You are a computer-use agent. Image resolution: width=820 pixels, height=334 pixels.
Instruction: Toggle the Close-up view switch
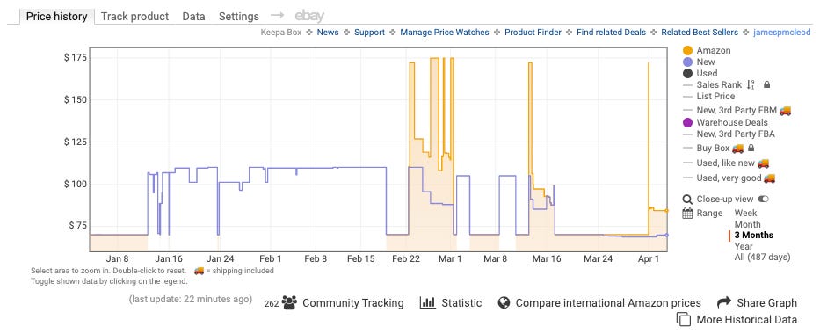(764, 200)
